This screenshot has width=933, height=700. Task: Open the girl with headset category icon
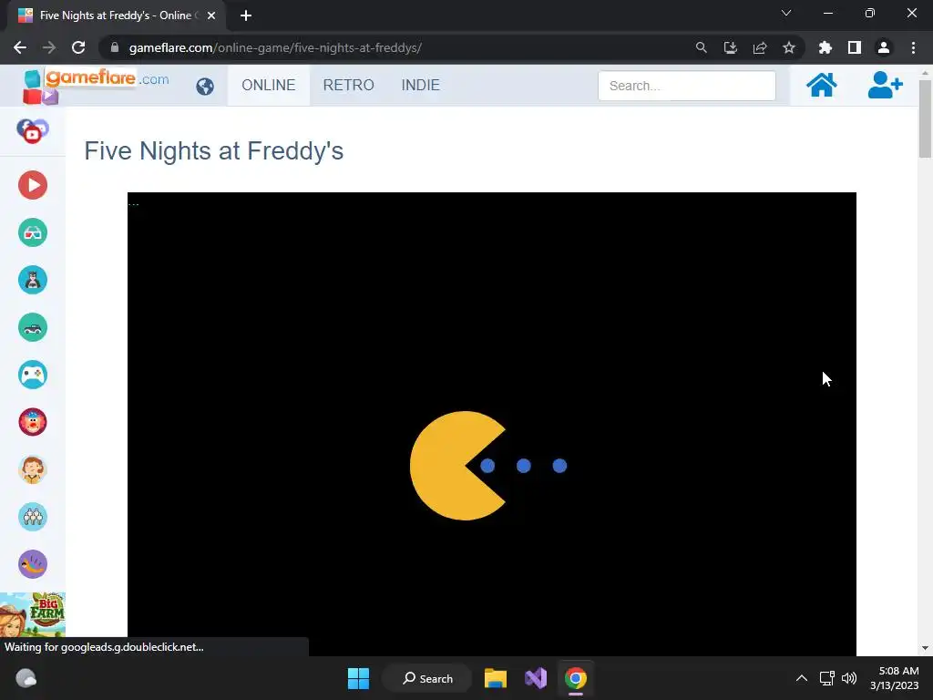(33, 469)
